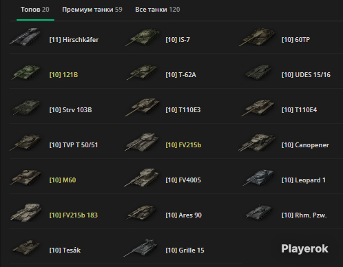Viewport: 343px width, 267px height.
Task: Click the Hirschkäfer tank icon
Action: (25, 36)
